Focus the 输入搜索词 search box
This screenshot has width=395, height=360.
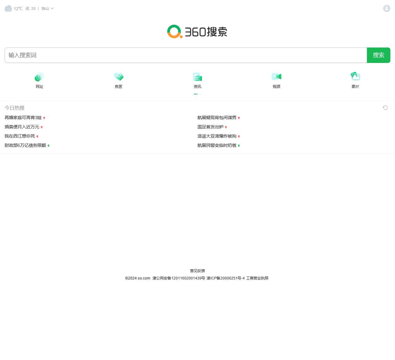click(186, 55)
